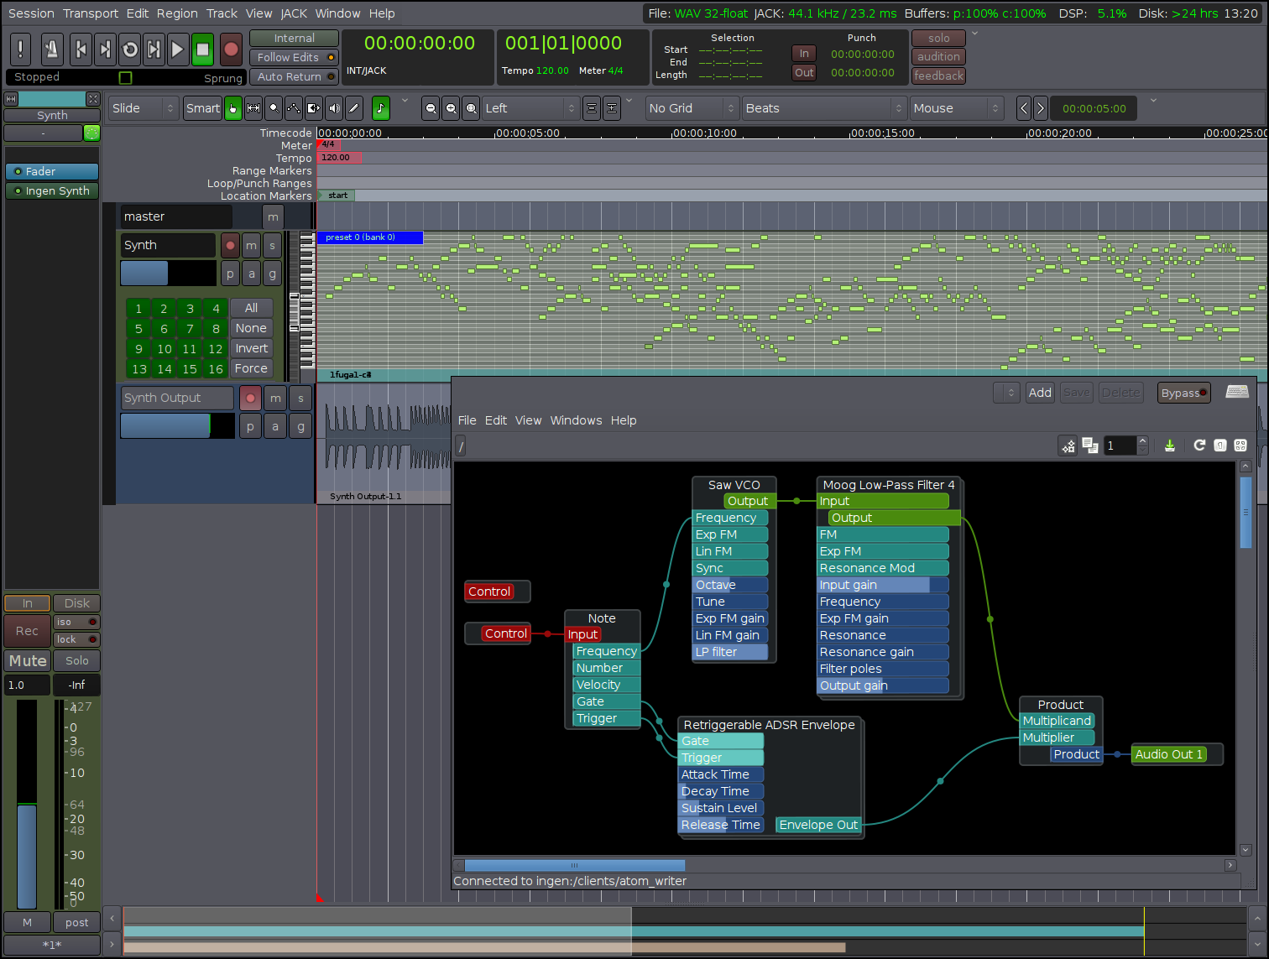
Task: Nudge forward with right arrow button
Action: [x=1041, y=108]
